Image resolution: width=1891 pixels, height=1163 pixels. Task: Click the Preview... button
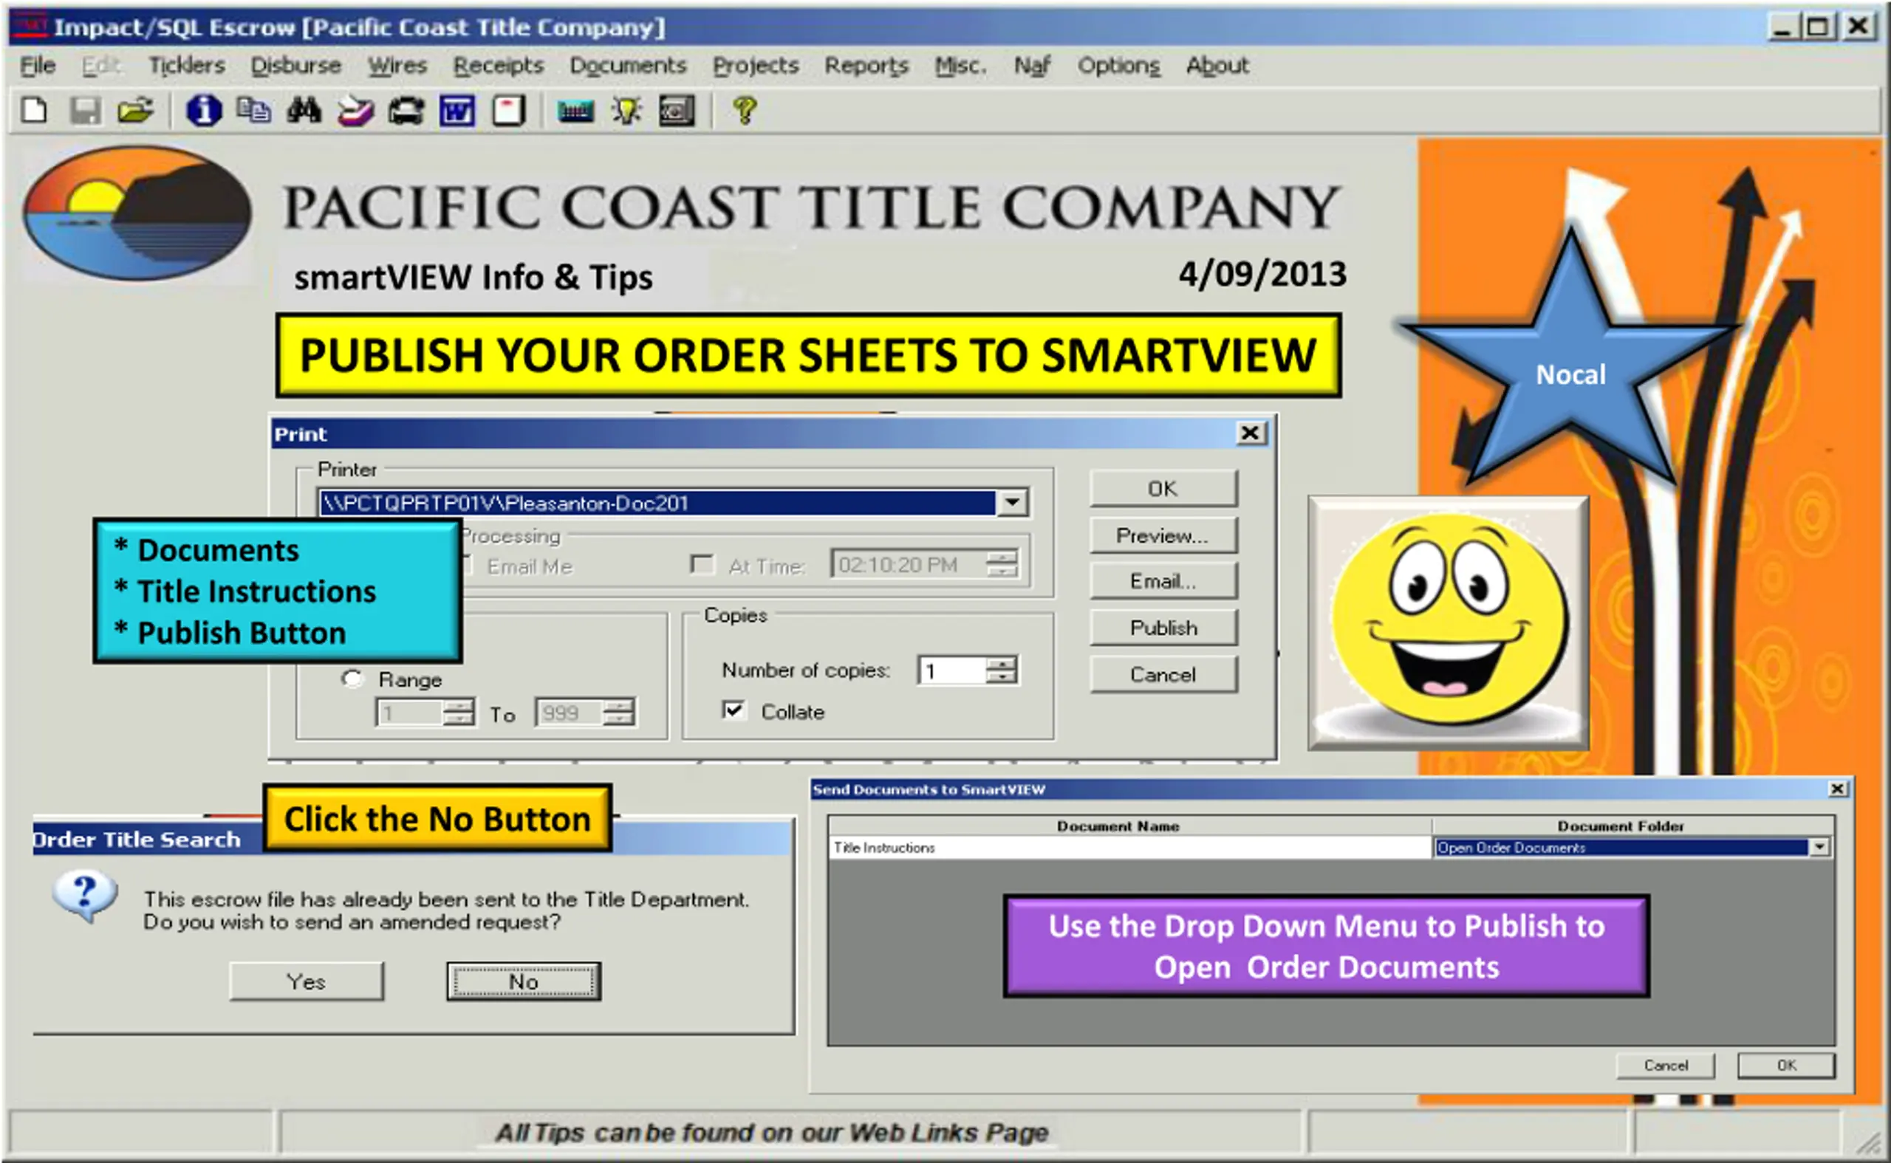(x=1163, y=535)
